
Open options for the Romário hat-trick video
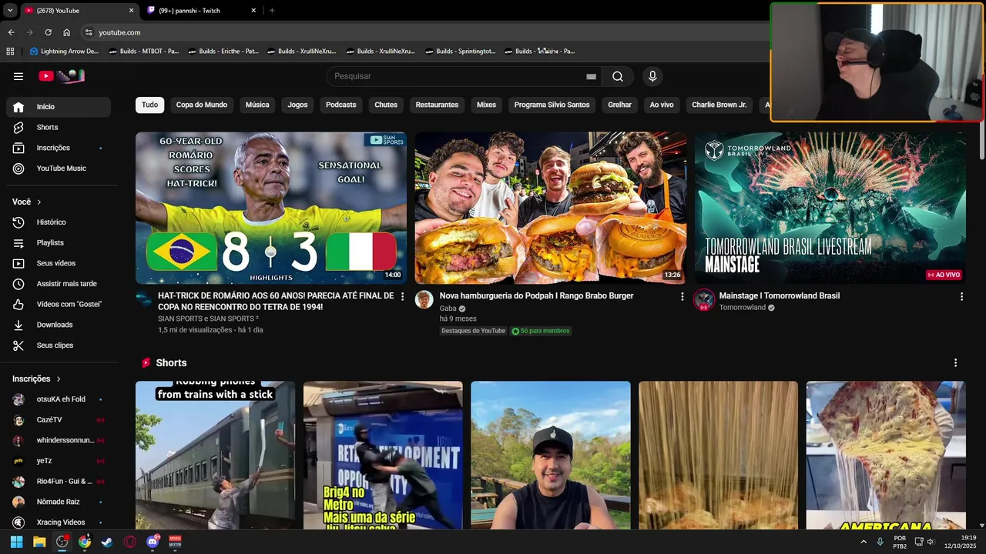point(402,296)
